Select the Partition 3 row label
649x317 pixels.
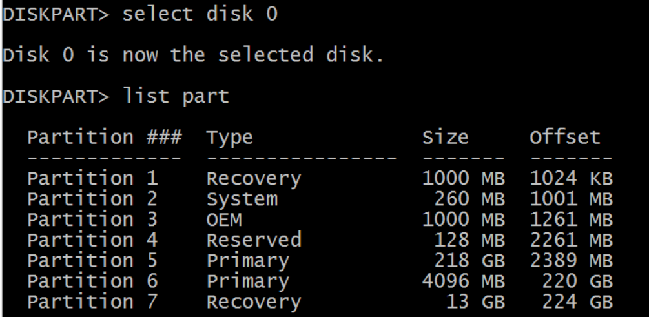(92, 220)
